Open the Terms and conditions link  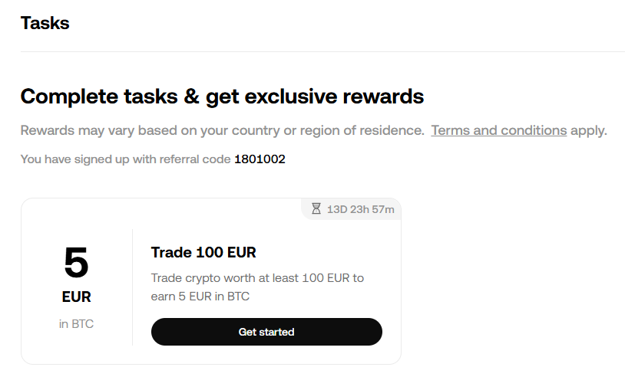pos(498,130)
